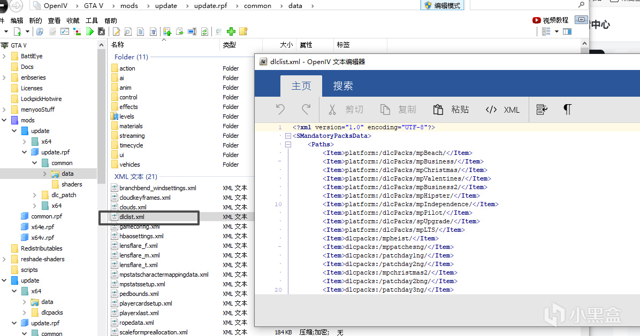
Task: Toggle 编辑模式 edit mode button
Action: tap(443, 5)
